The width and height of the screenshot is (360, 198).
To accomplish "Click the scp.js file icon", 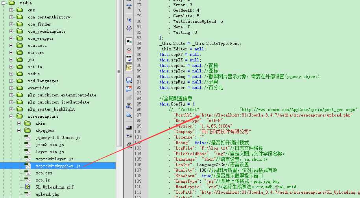I will tap(28, 180).
